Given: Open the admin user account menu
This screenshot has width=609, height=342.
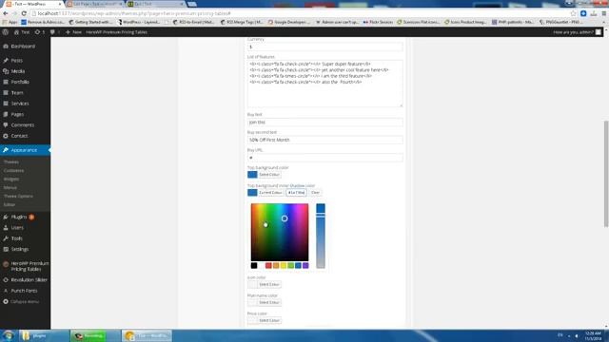Looking at the screenshot, I should coord(578,32).
